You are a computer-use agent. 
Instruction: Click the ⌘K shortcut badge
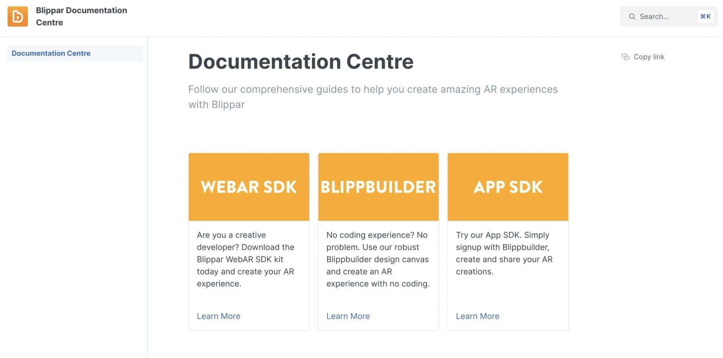pos(705,16)
